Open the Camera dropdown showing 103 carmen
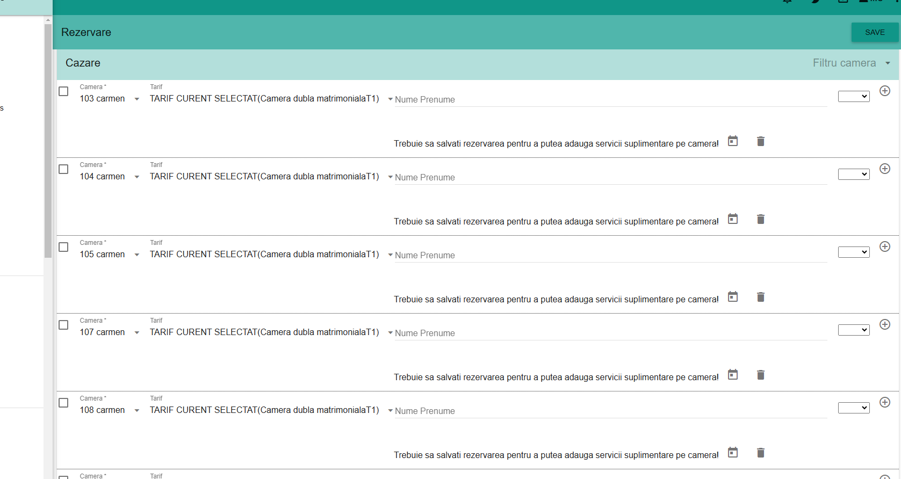901x479 pixels. click(x=110, y=99)
